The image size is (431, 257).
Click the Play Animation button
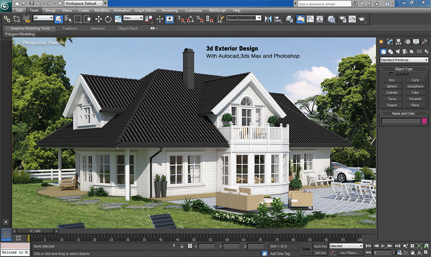(383, 246)
